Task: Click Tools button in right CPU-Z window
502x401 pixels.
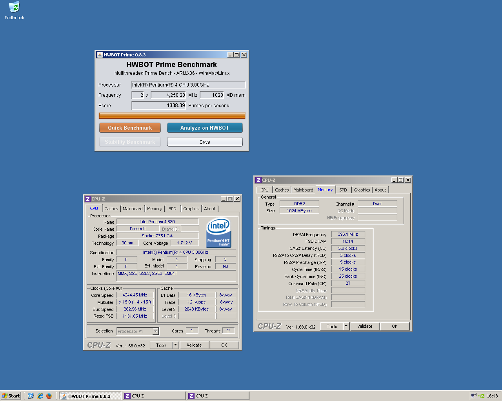Action: coord(332,326)
